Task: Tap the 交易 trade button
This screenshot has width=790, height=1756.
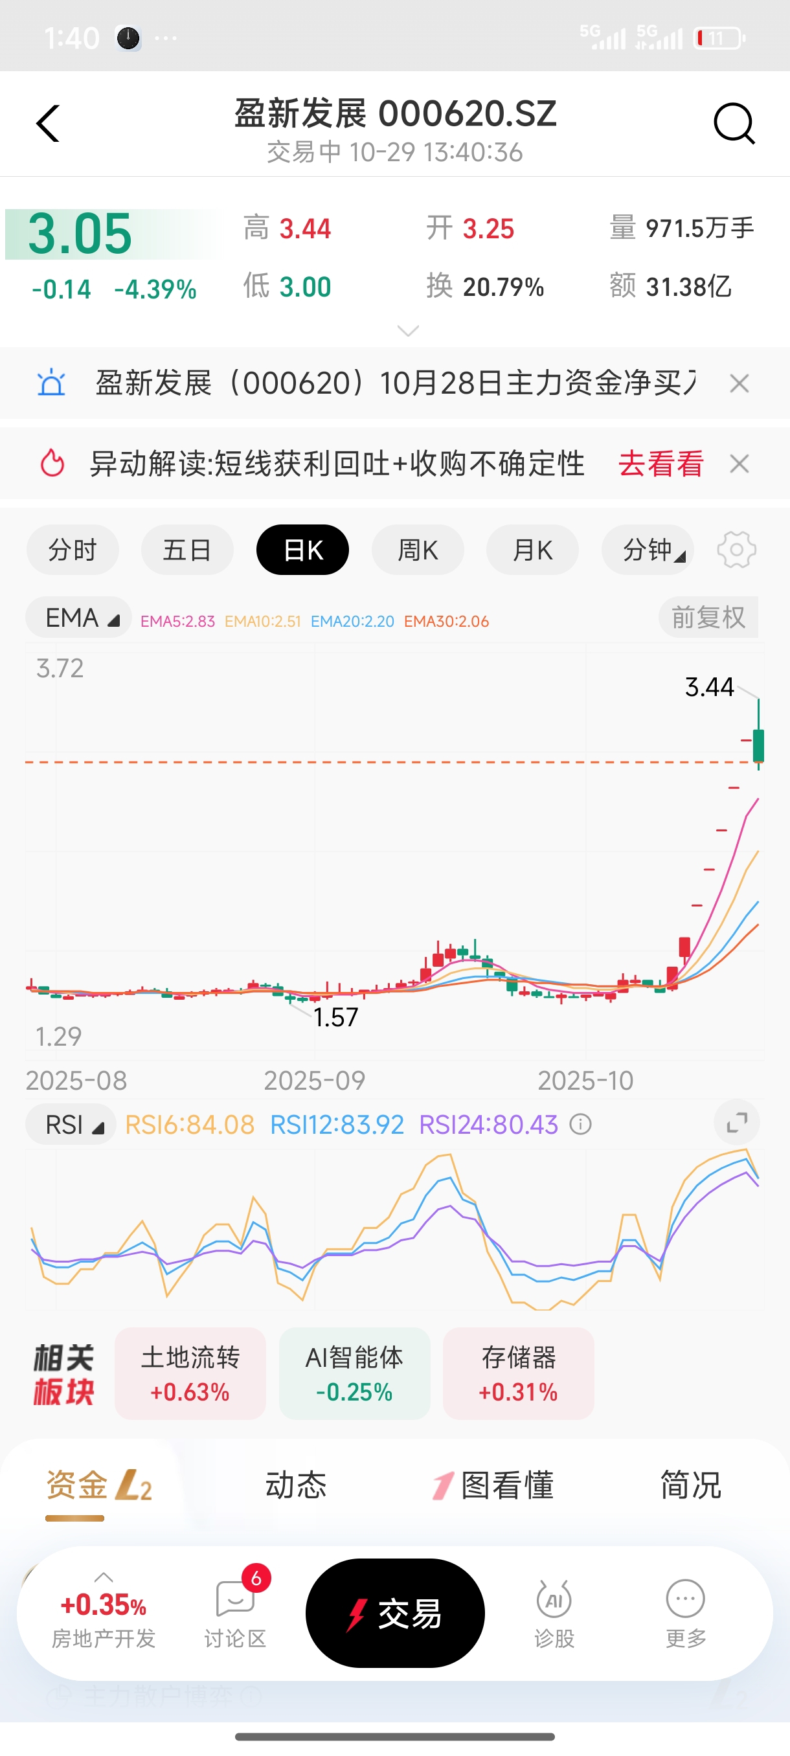Action: point(396,1613)
